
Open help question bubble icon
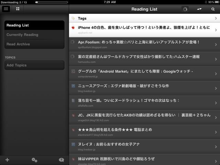pos(62,160)
